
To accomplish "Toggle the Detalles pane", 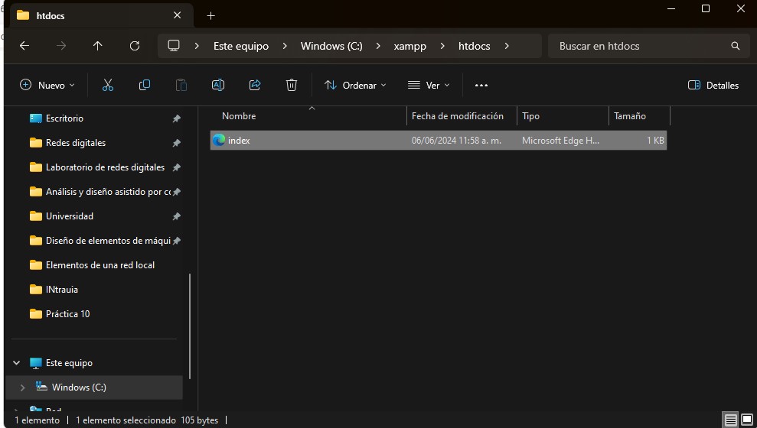I will coord(713,86).
